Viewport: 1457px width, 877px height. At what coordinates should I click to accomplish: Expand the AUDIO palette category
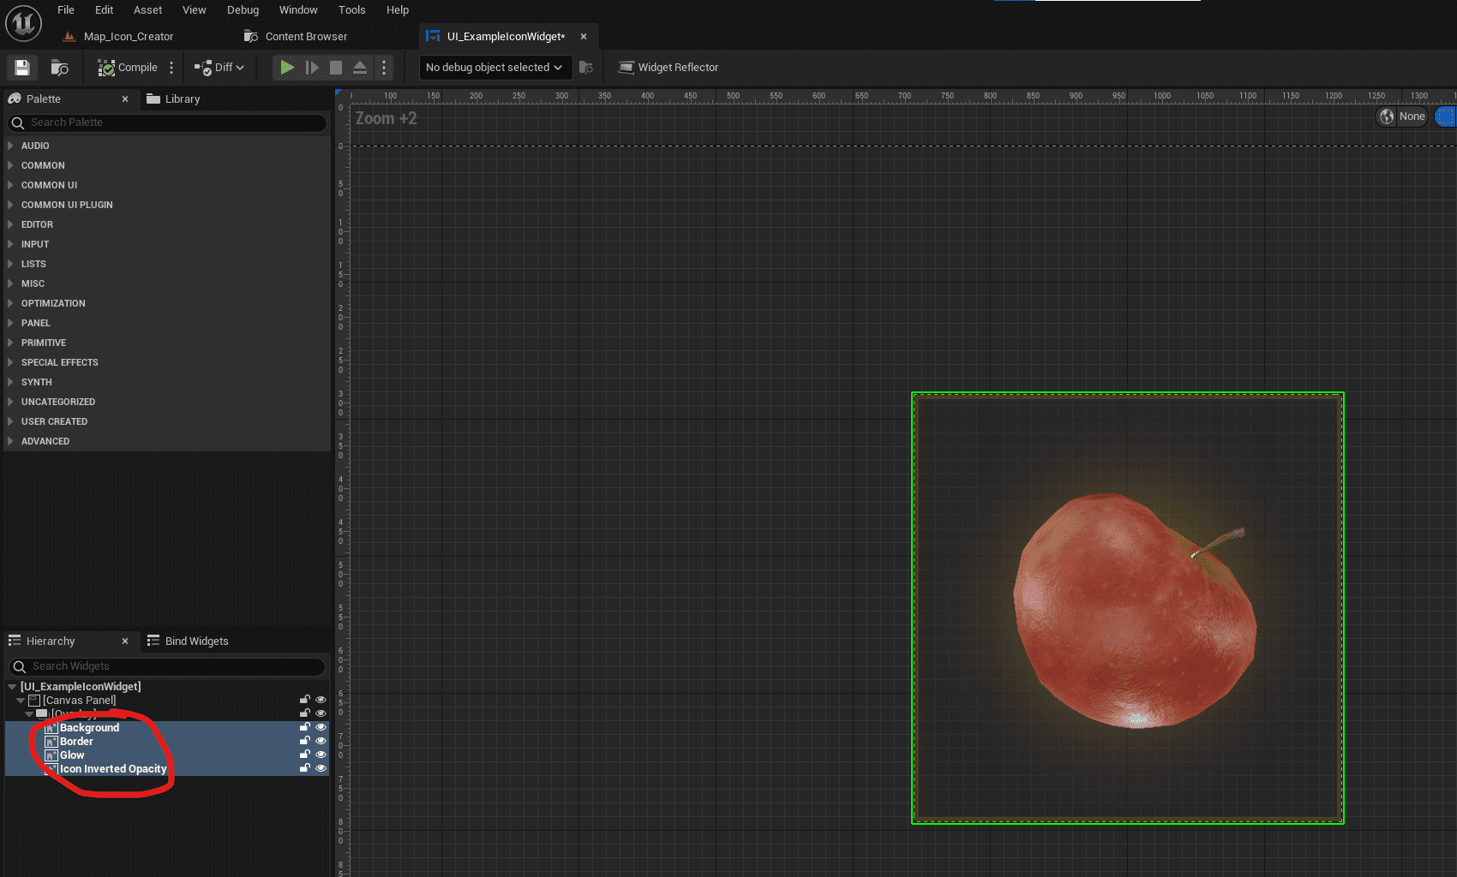10,146
